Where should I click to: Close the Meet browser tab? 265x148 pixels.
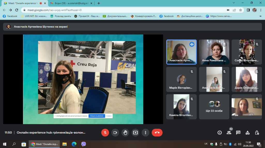(x=45, y=3)
